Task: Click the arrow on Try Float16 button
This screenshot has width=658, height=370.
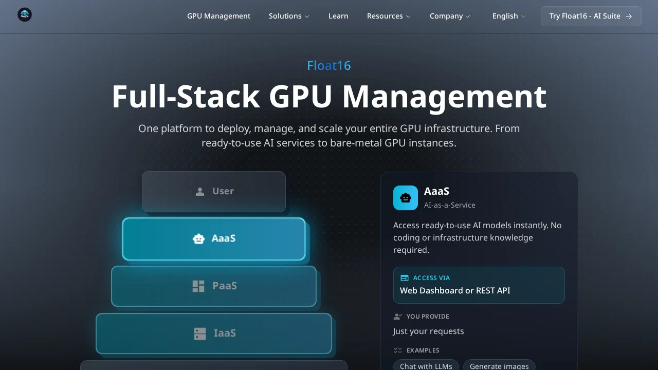Action: pos(628,16)
